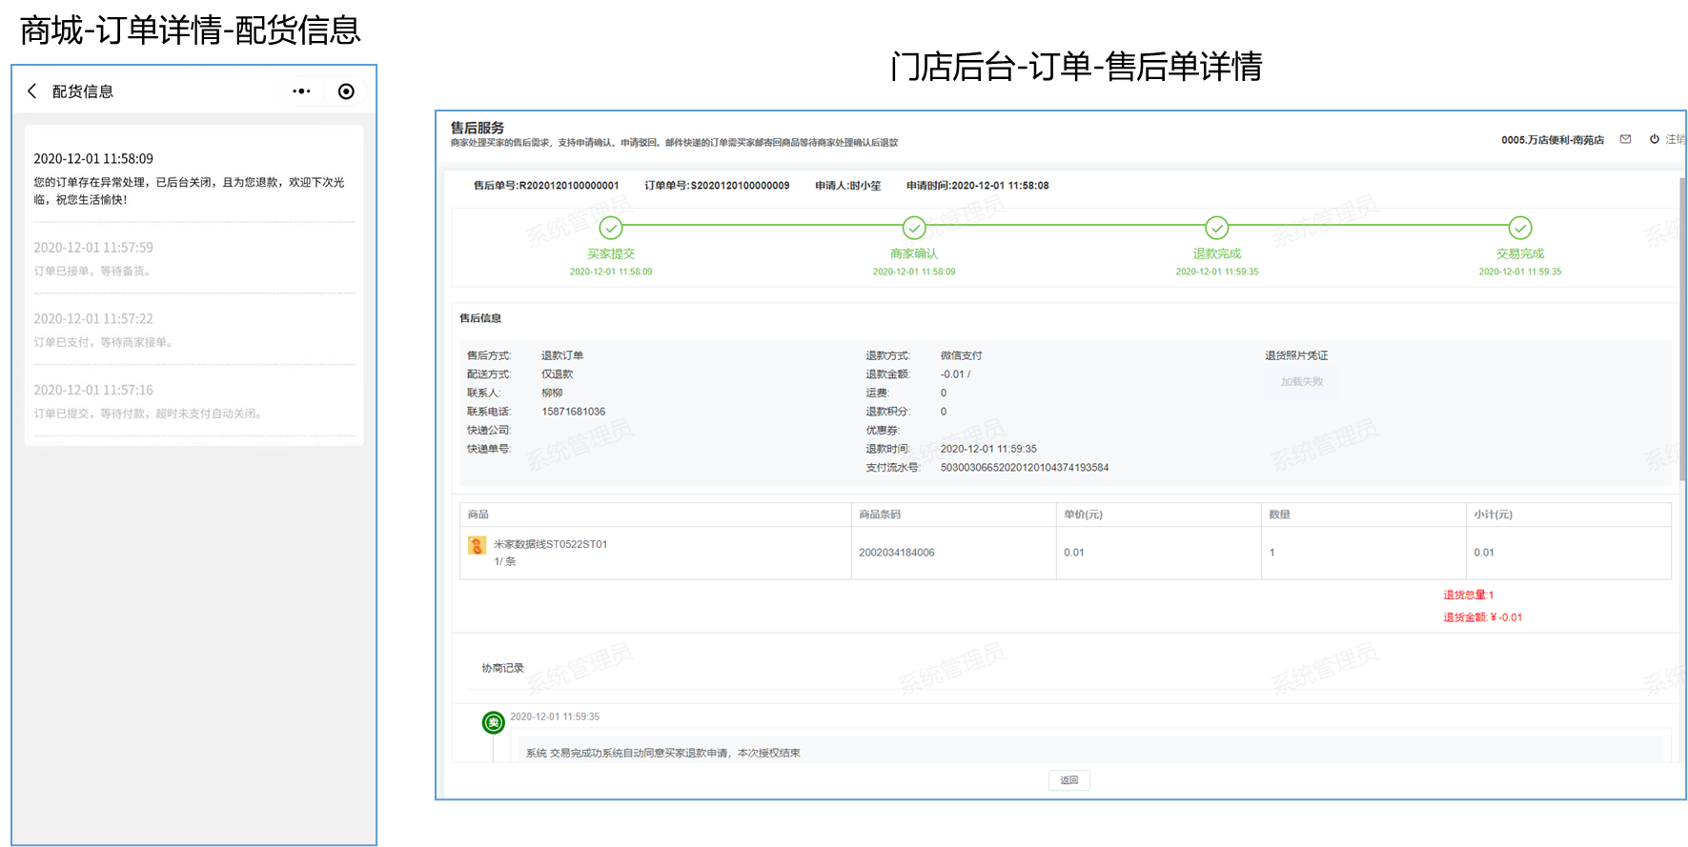Click the 微信支付 refund method value
1688x847 pixels.
tap(961, 355)
